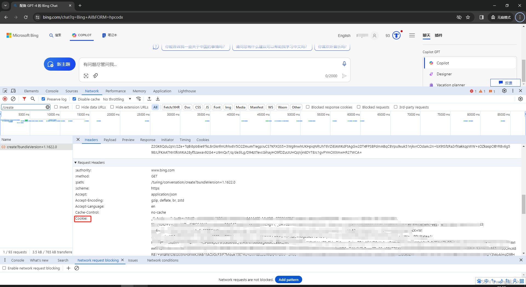Screen dimensions: 526x287
Task: Toggle Preserve log checkbox
Action: 43,99
